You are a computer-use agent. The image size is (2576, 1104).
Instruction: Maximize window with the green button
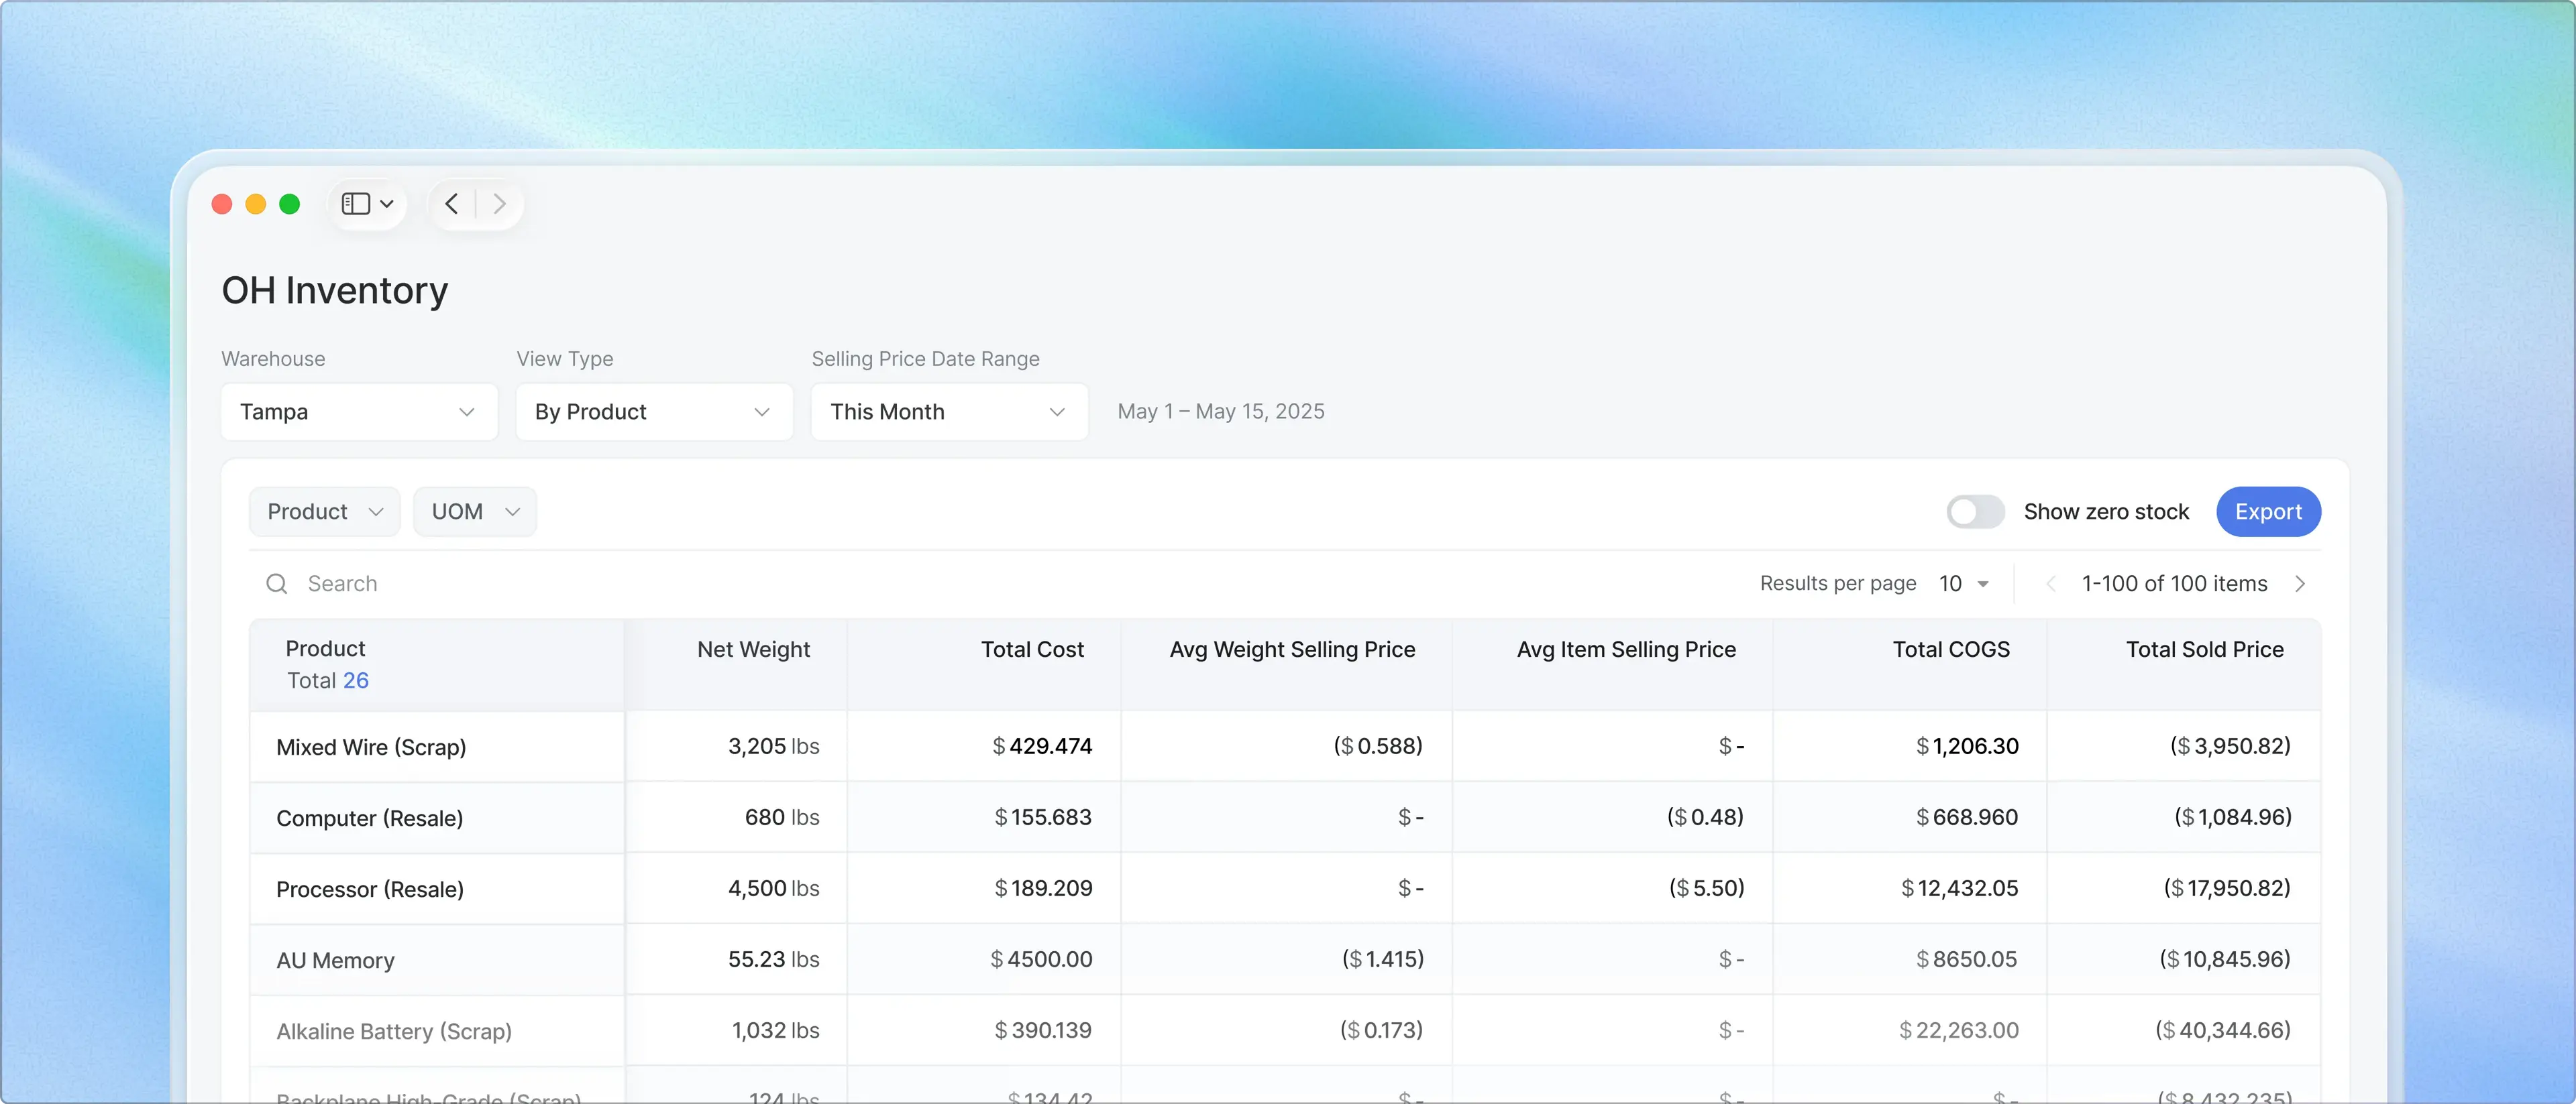(290, 204)
